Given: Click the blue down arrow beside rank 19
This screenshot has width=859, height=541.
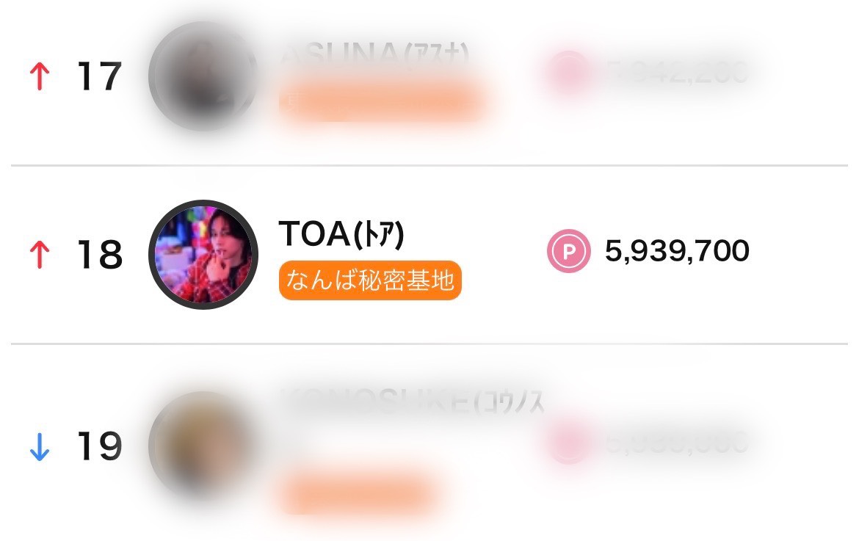Looking at the screenshot, I should [x=40, y=446].
